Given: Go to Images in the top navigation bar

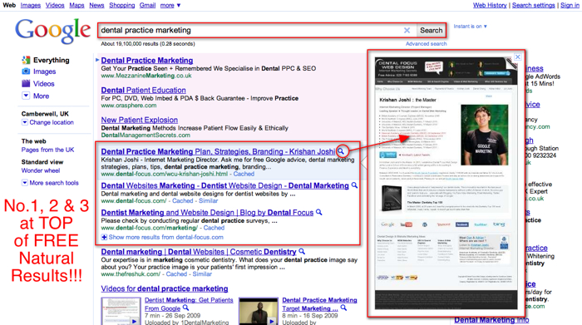Looking at the screenshot, I should [x=31, y=5].
